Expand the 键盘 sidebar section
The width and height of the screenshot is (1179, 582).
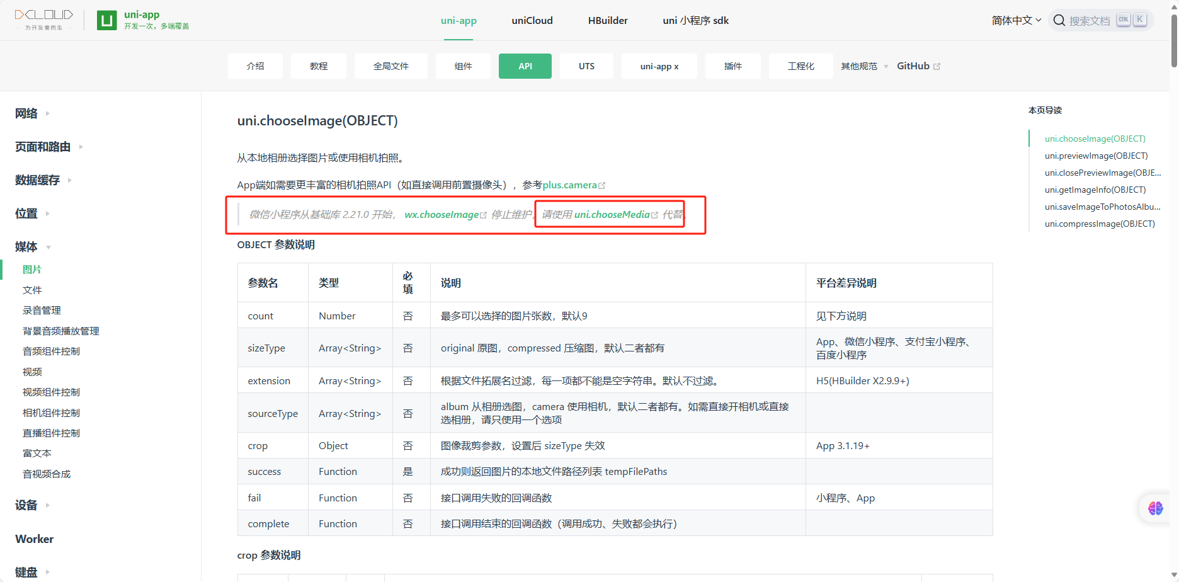[33, 572]
